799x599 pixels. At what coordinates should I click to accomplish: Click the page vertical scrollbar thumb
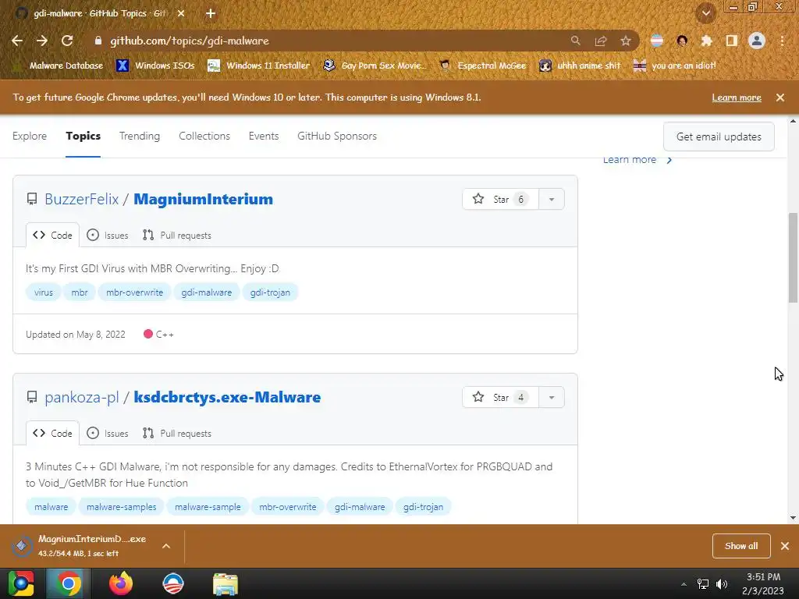point(793,257)
